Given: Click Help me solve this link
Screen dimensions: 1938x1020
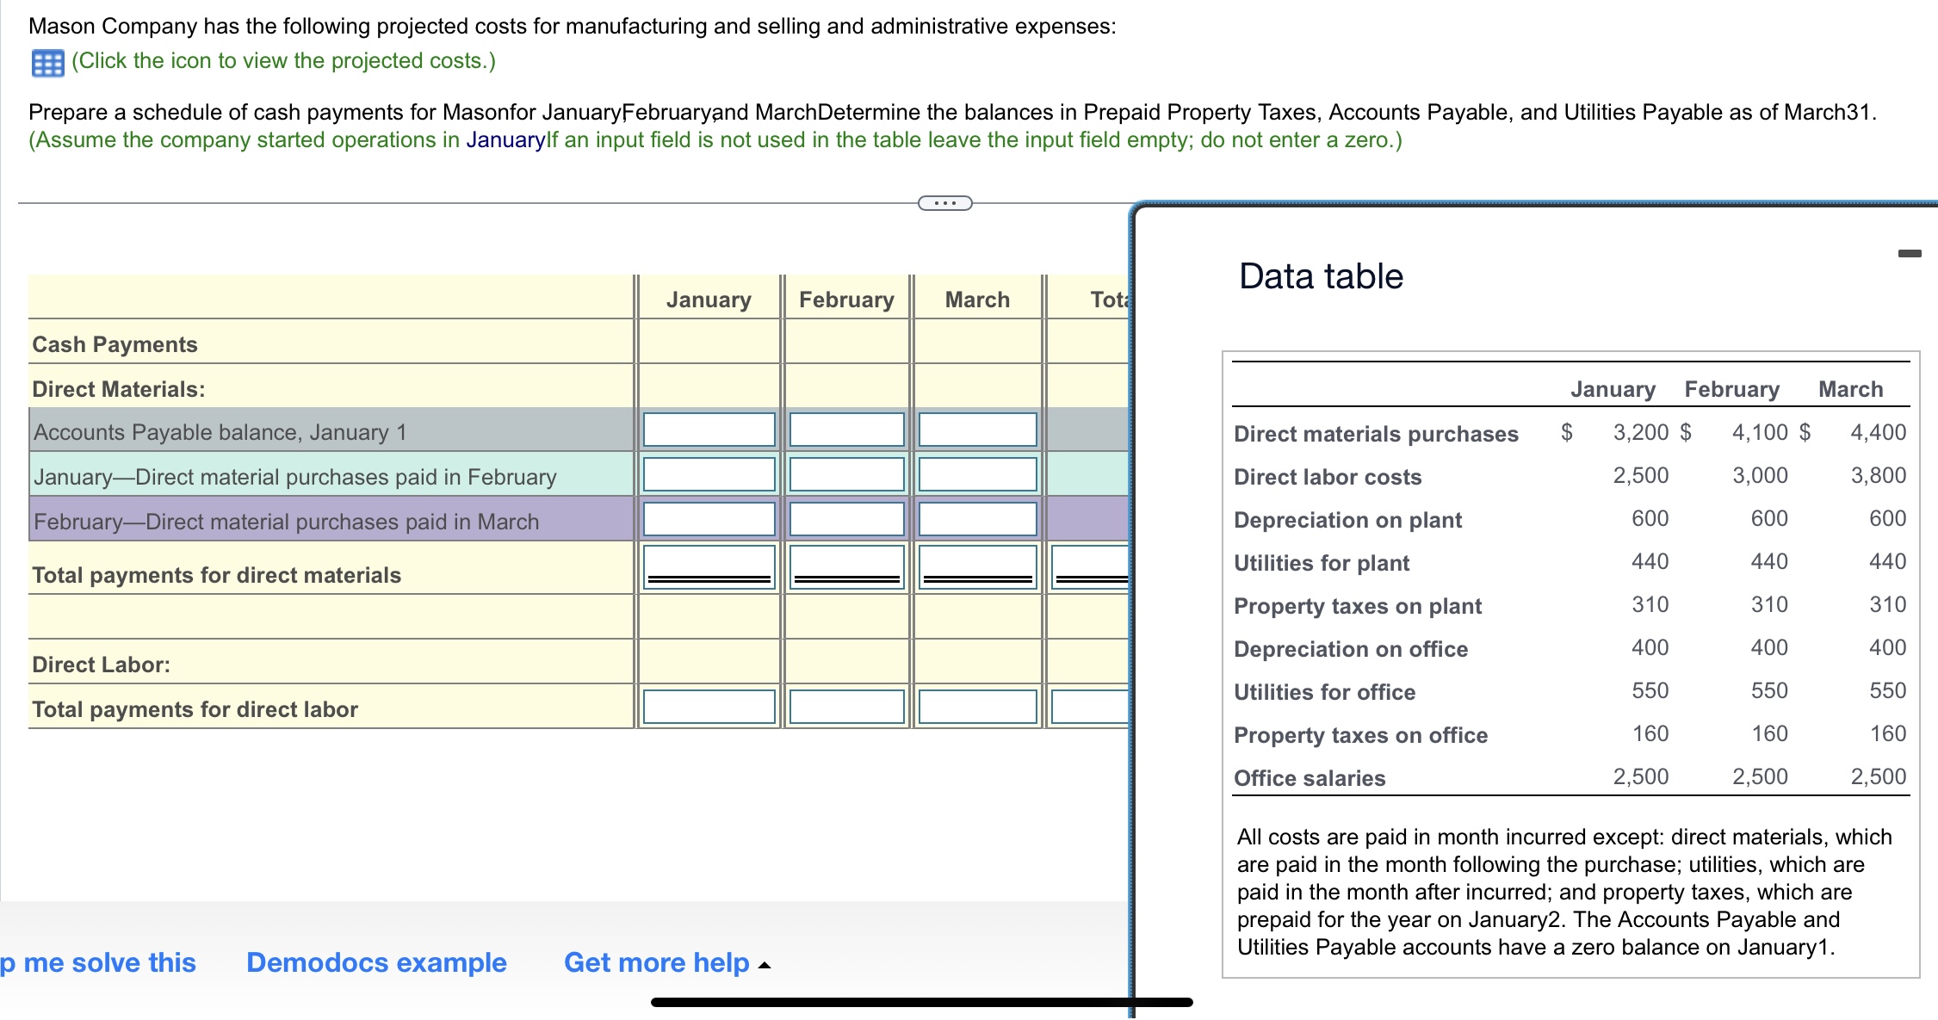Looking at the screenshot, I should tap(98, 962).
